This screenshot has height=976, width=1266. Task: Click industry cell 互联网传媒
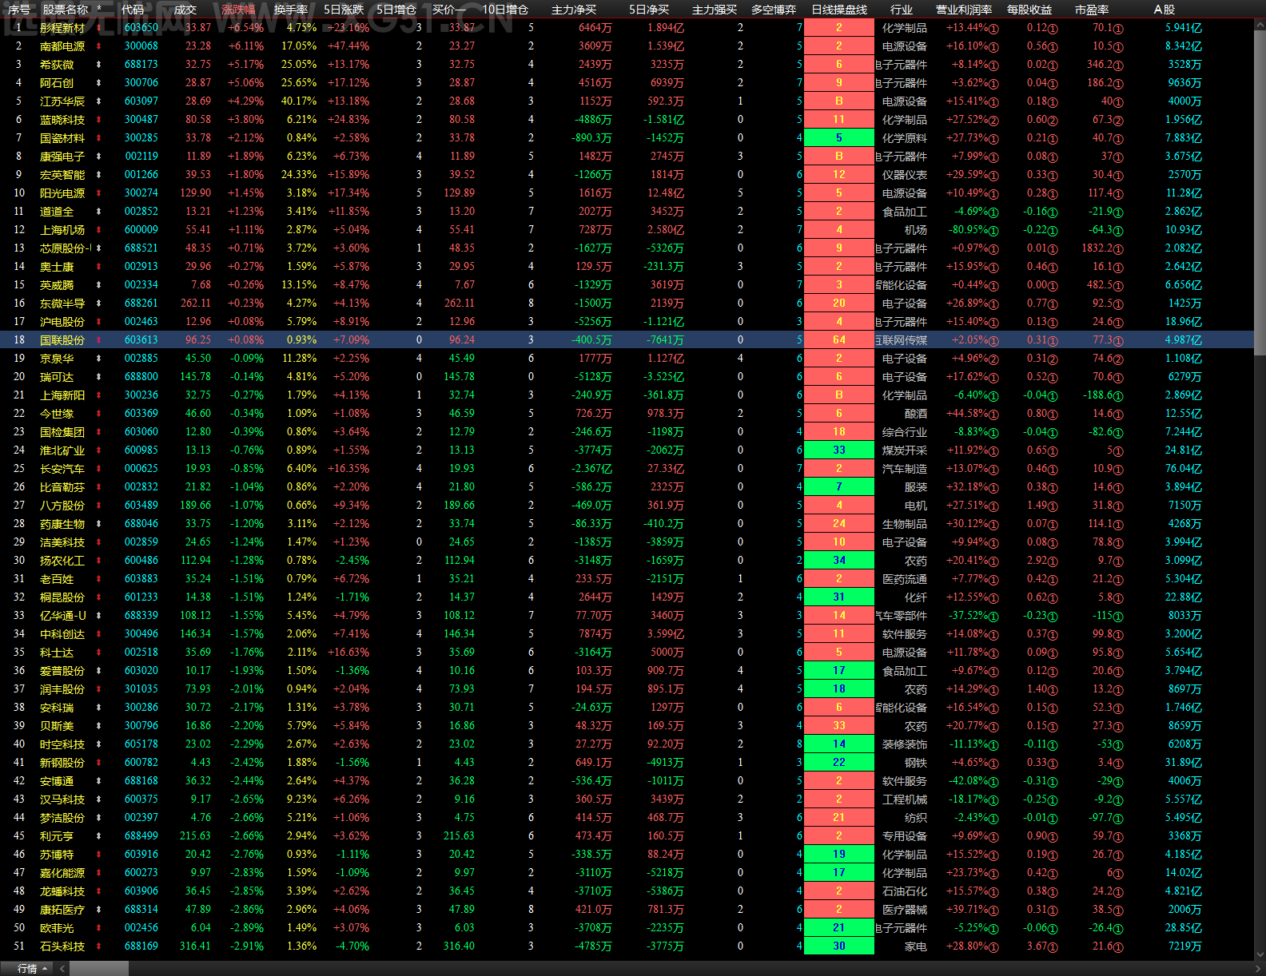[902, 340]
